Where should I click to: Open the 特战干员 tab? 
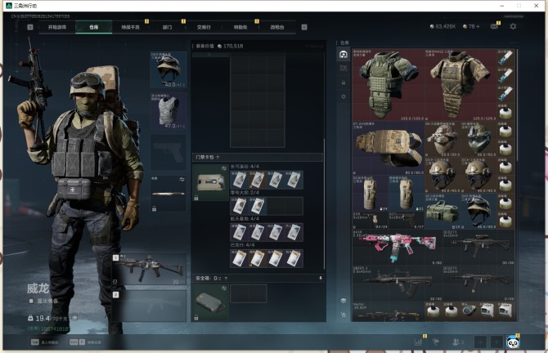point(130,27)
